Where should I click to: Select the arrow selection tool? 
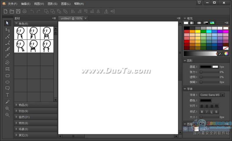(8, 23)
